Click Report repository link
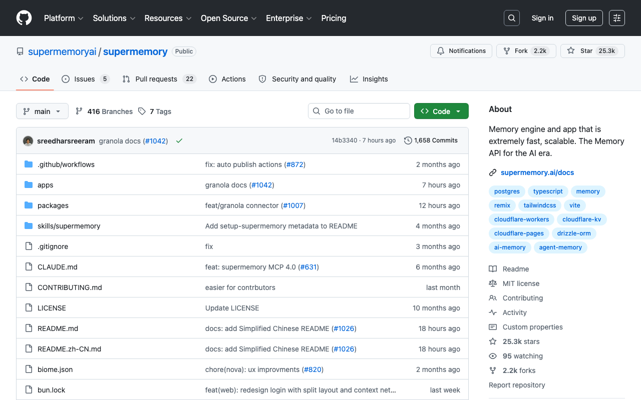641x400 pixels. (x=517, y=385)
